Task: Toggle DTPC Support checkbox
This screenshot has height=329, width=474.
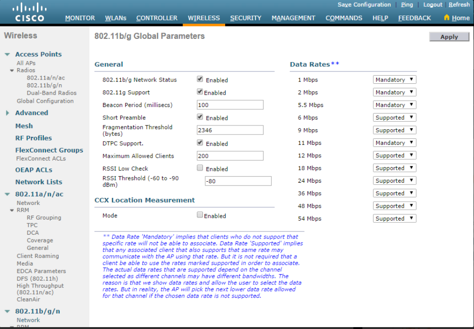Action: (200, 142)
